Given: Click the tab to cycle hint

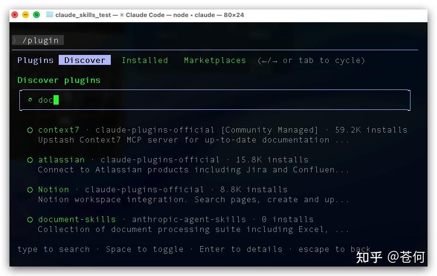Looking at the screenshot, I should (312, 61).
